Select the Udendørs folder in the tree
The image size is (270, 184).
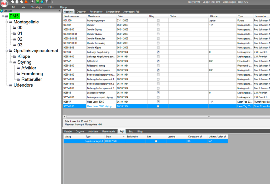(24, 85)
